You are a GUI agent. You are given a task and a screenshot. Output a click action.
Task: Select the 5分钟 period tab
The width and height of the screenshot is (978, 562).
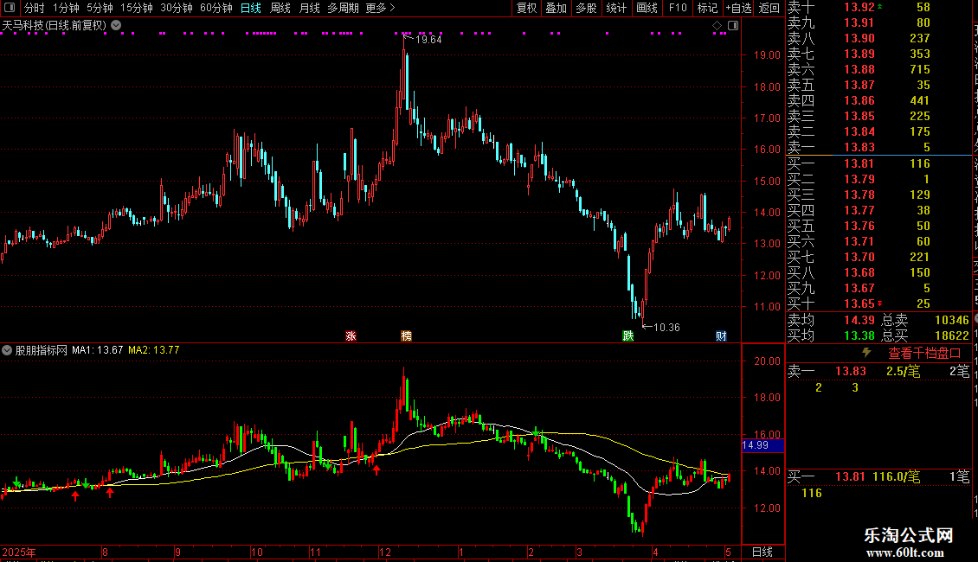100,8
